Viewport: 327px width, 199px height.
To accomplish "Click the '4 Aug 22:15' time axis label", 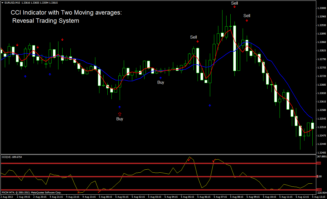I will tap(73, 197).
